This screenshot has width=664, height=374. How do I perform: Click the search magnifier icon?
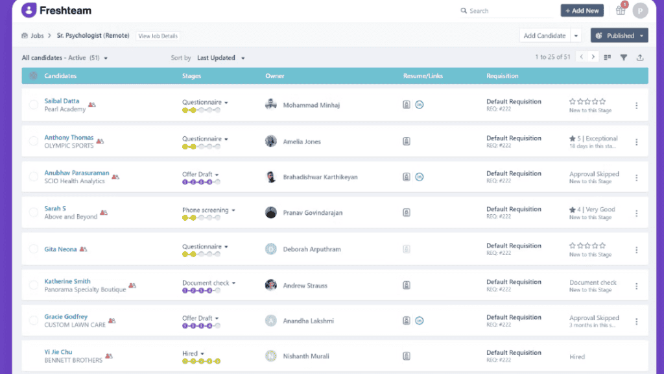coord(462,10)
